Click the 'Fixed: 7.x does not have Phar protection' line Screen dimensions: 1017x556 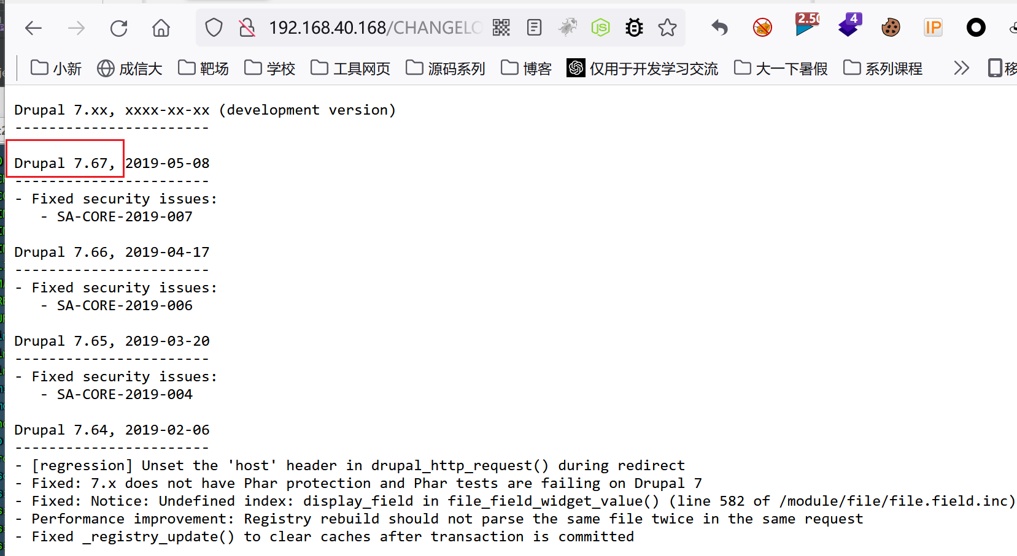(x=358, y=483)
